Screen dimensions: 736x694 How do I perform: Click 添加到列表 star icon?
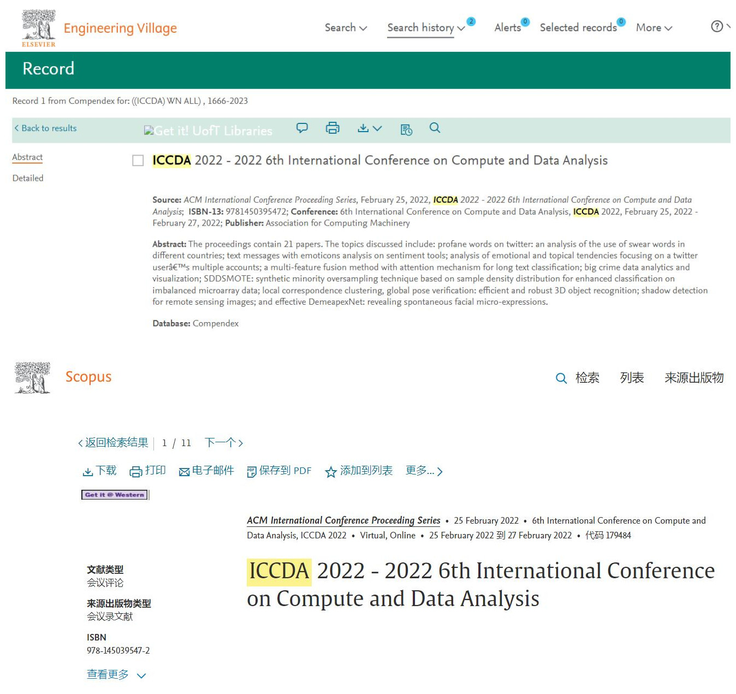pyautogui.click(x=331, y=472)
